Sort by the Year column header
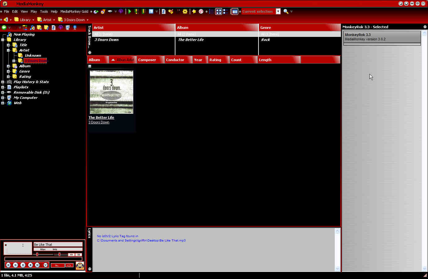This screenshot has height=279, width=428. [x=200, y=60]
